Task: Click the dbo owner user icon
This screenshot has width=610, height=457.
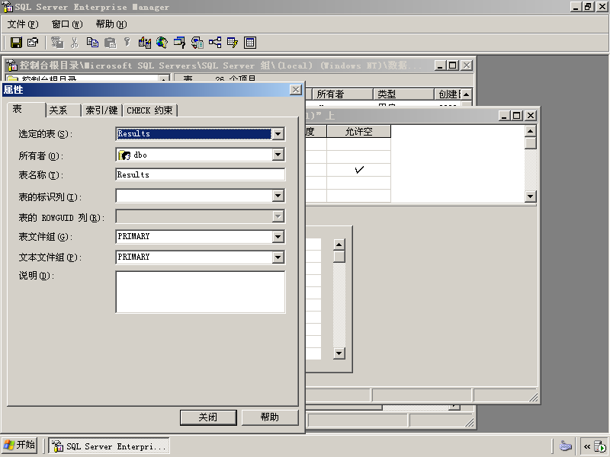Action: point(124,155)
